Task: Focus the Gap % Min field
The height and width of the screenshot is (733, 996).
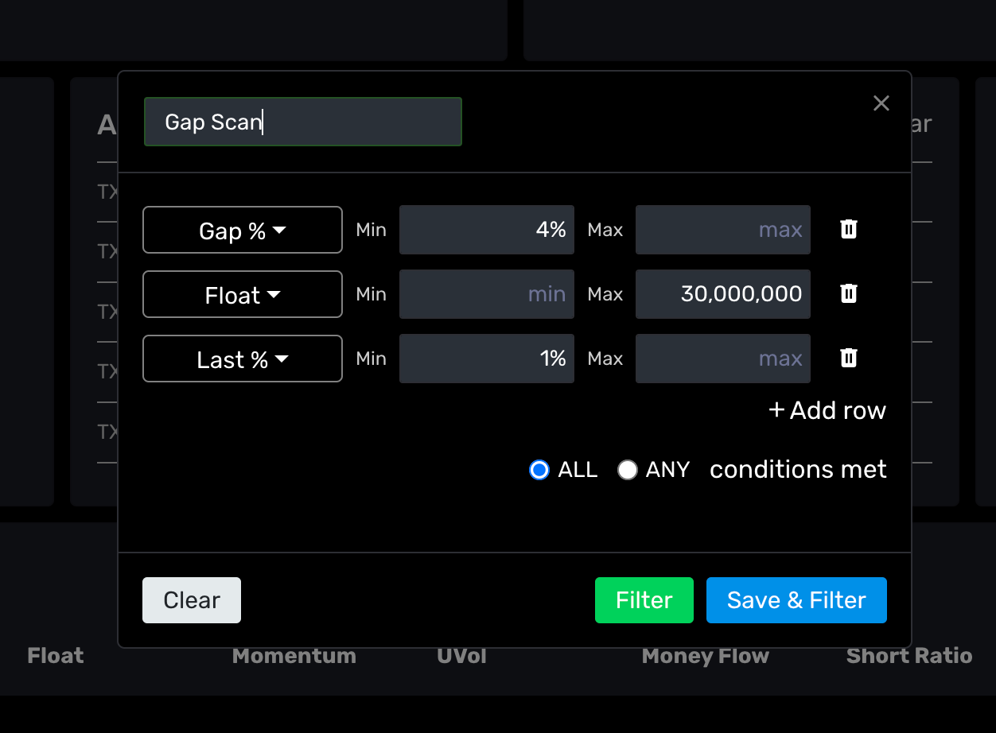Action: click(x=486, y=230)
